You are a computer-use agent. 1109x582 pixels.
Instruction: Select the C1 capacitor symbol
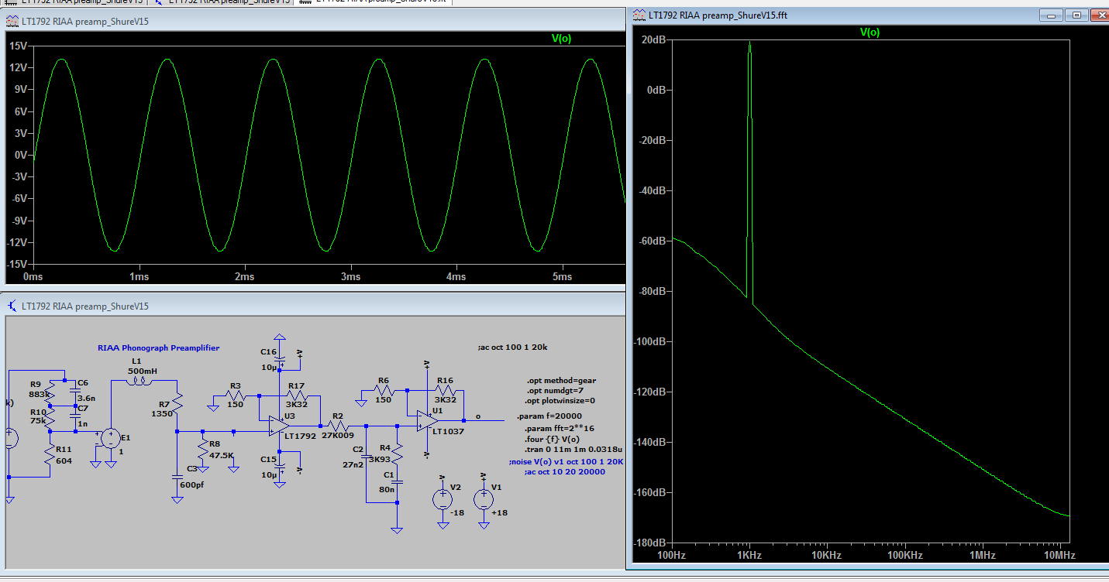click(x=396, y=482)
